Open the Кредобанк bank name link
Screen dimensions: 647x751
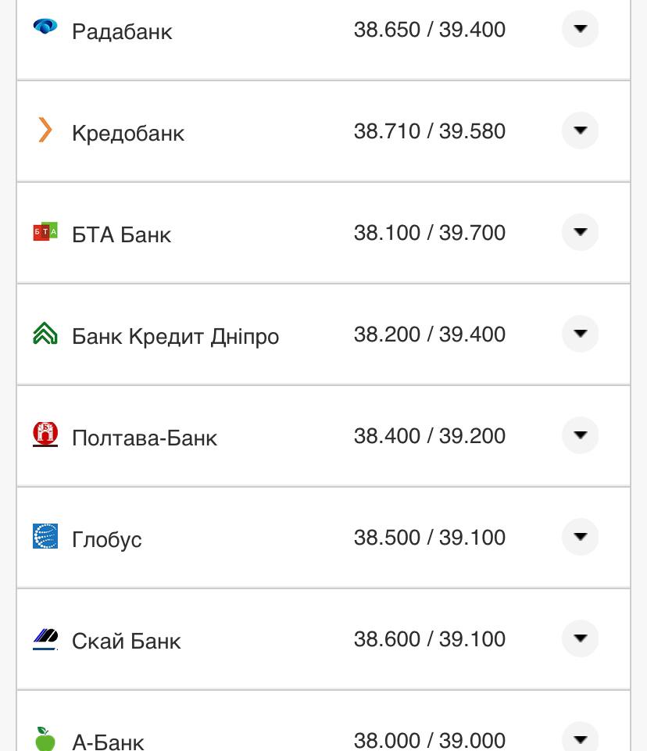tap(128, 133)
